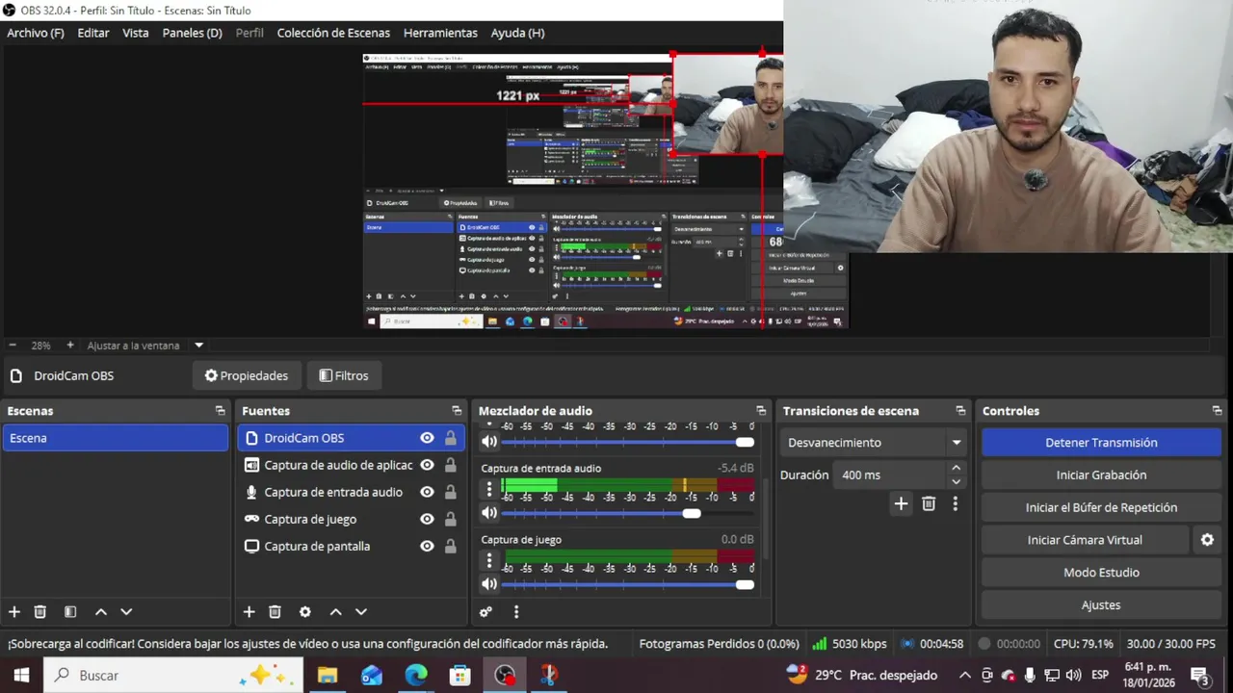Open options dots for Captura de entrada audio

tap(489, 488)
